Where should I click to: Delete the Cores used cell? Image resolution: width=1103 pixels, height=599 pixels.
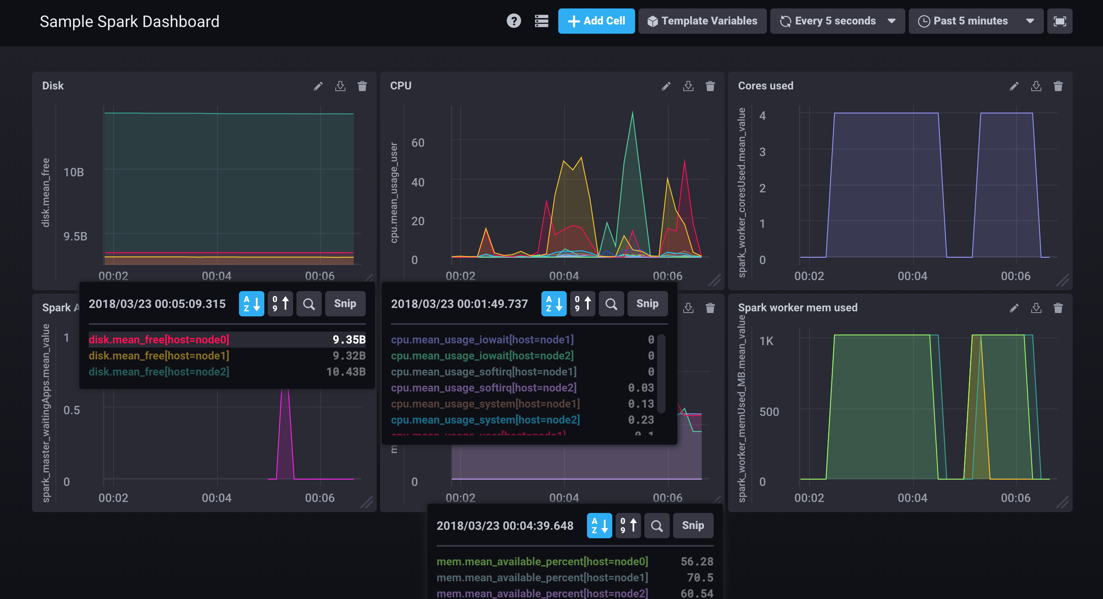1058,86
